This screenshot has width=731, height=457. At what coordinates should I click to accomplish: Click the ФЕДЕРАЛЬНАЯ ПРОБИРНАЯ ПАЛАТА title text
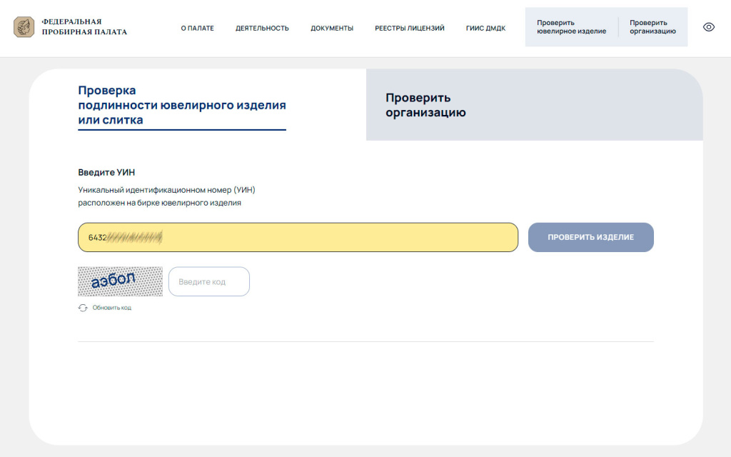[x=84, y=27]
